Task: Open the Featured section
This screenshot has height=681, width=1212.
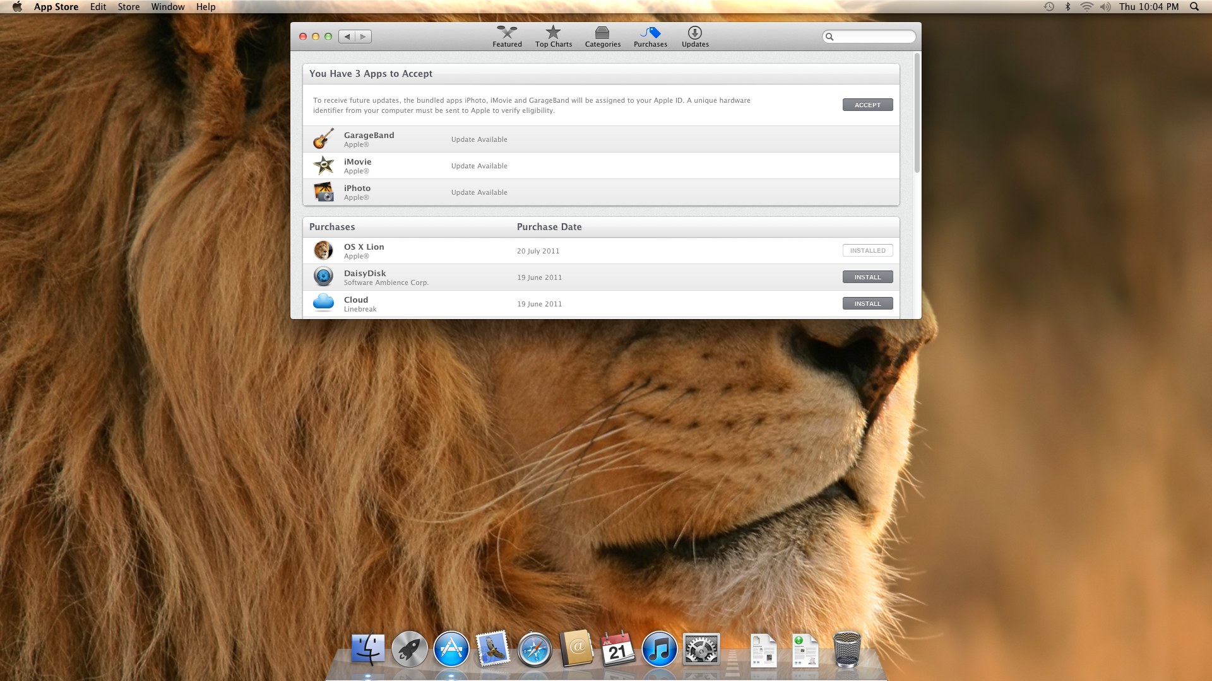Action: pos(507,37)
